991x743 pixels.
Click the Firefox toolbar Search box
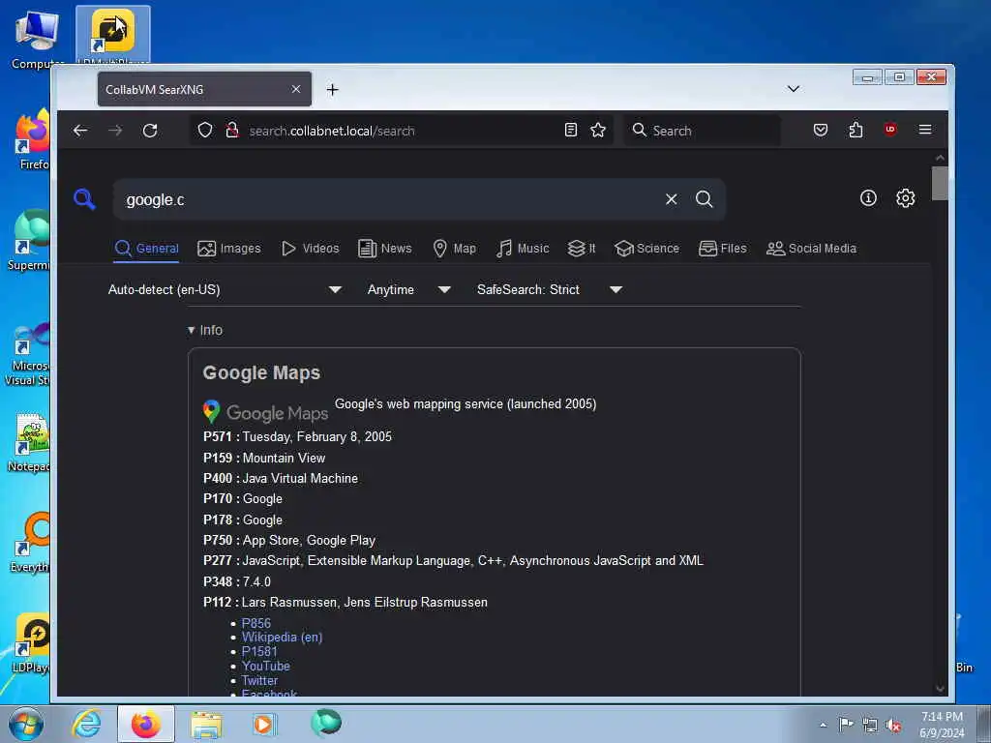coord(702,131)
